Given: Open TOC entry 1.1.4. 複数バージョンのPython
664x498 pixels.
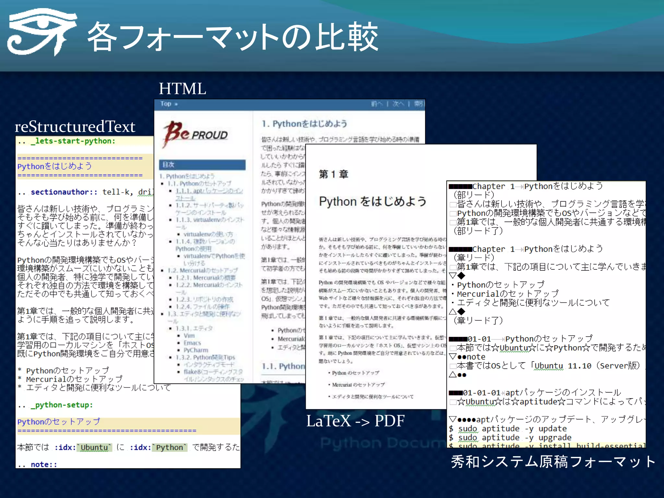Looking at the screenshot, I should (x=205, y=245).
